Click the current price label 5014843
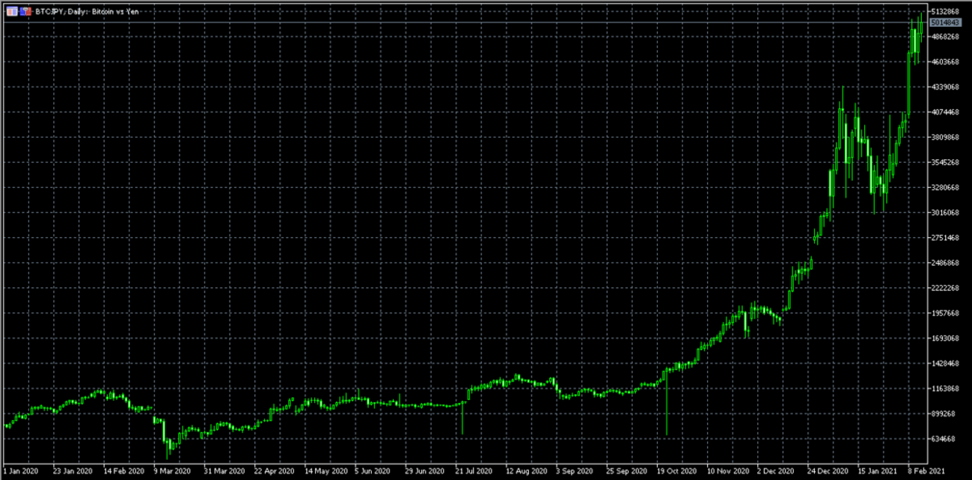 point(944,22)
